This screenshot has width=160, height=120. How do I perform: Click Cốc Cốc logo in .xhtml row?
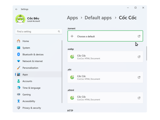coord(72,98)
